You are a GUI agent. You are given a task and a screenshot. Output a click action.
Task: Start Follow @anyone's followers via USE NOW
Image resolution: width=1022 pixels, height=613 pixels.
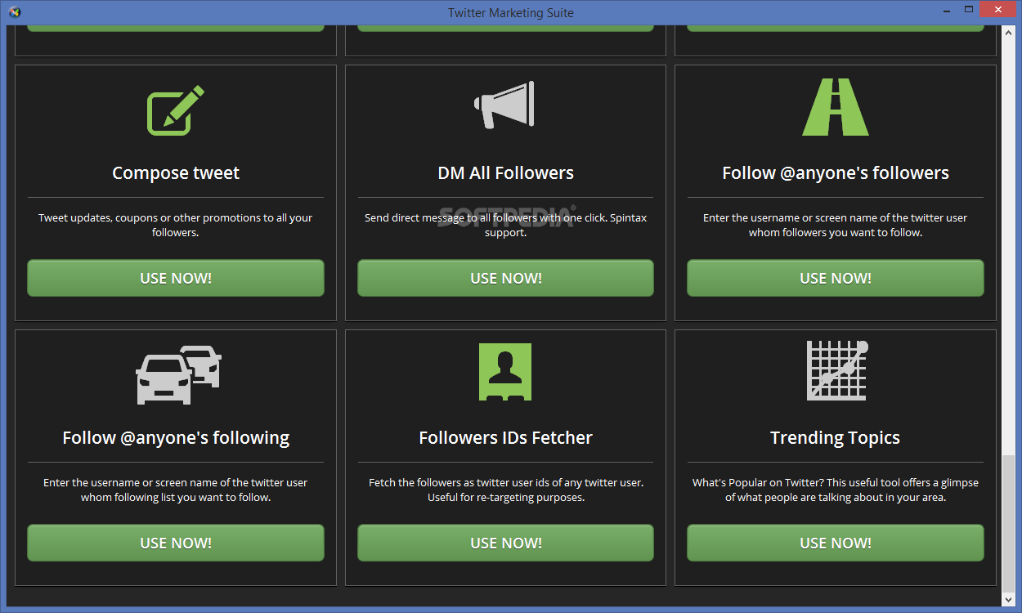[836, 278]
